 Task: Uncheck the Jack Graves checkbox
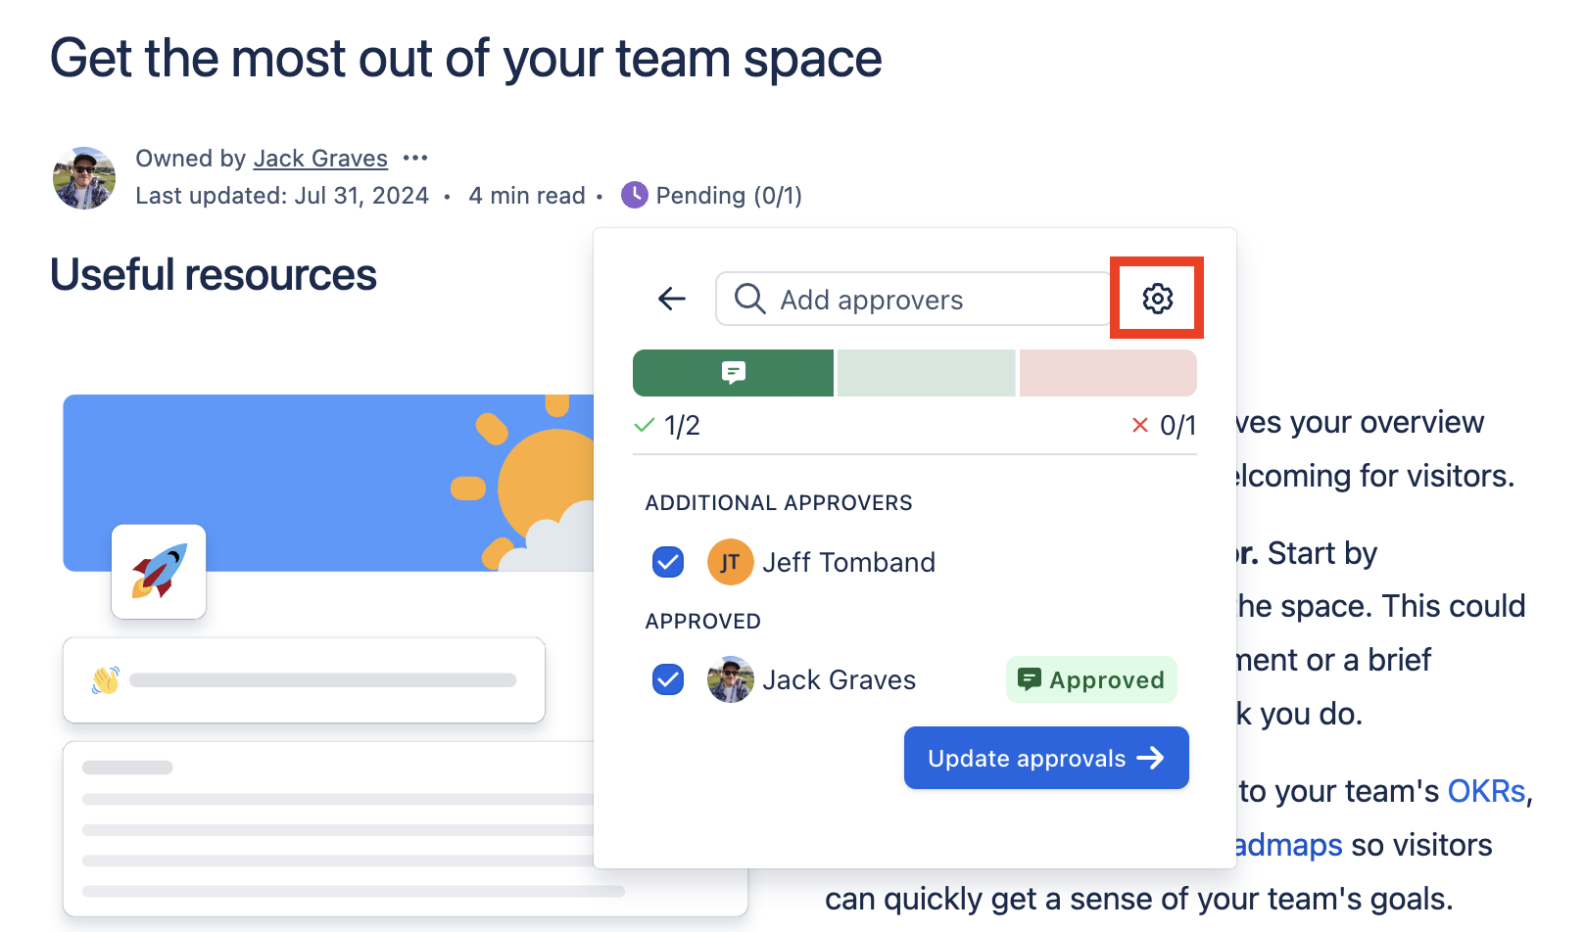[x=668, y=679]
